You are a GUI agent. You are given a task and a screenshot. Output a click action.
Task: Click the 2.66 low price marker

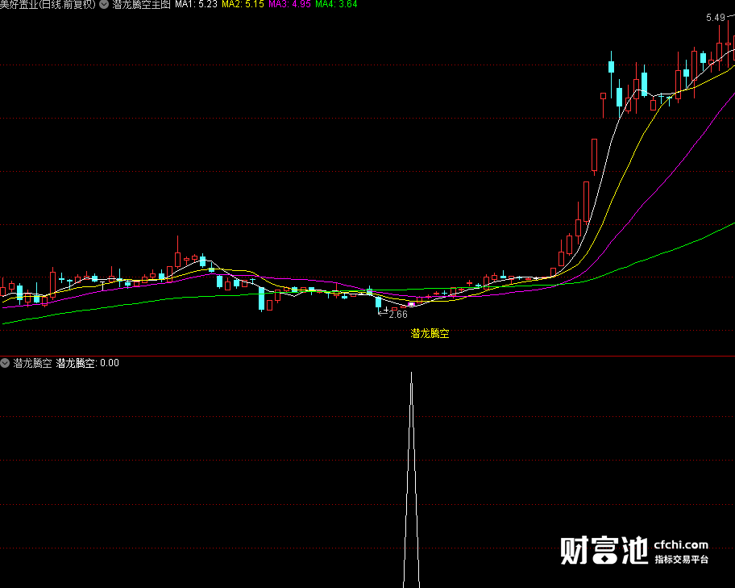[398, 315]
